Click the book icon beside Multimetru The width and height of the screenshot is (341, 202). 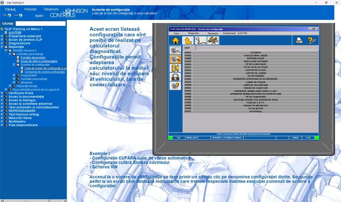point(6,121)
